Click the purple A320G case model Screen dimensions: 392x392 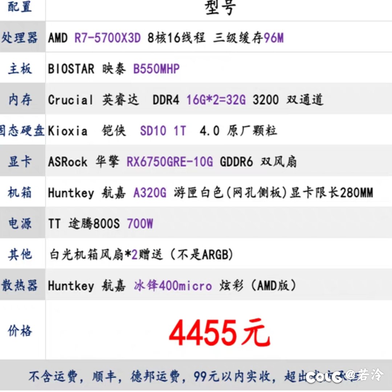150,193
